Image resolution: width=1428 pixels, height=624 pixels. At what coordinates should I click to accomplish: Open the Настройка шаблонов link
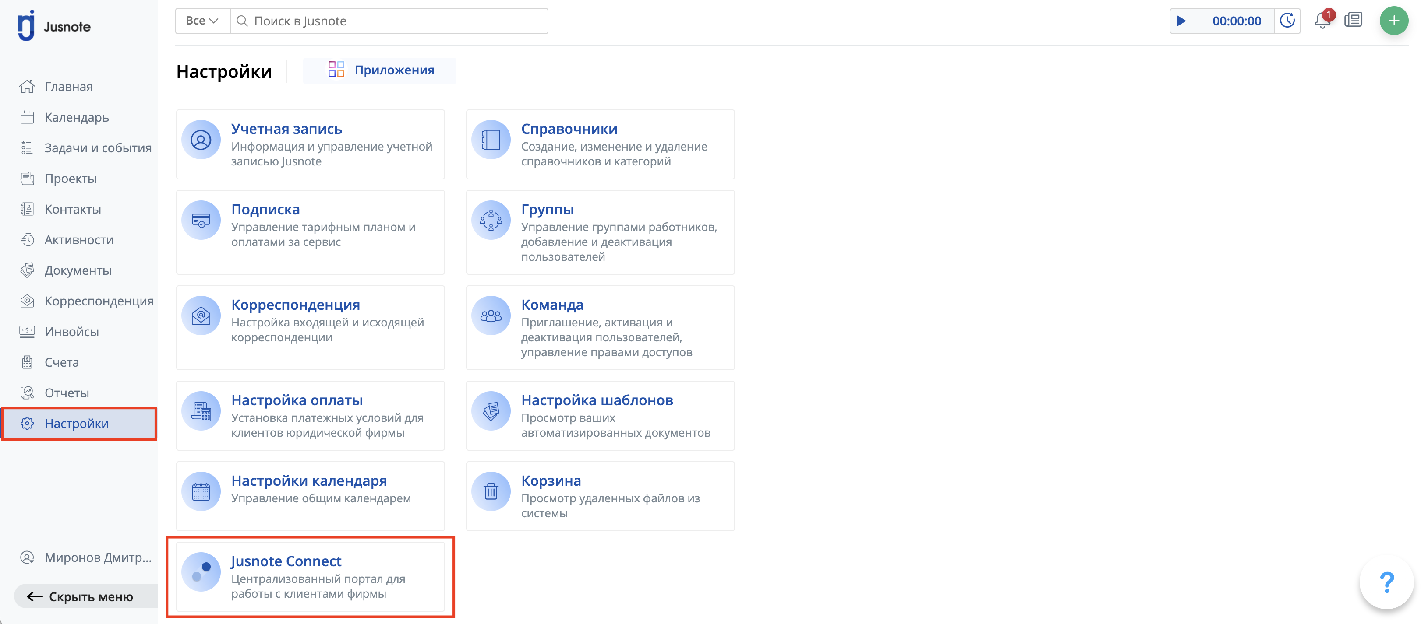pyautogui.click(x=597, y=400)
